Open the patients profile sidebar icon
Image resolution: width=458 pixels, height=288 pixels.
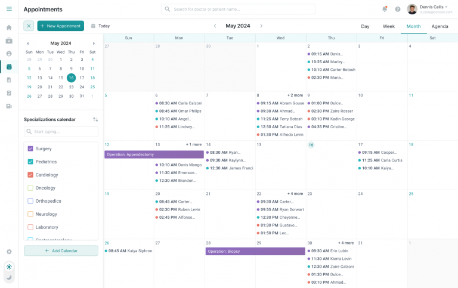click(9, 54)
